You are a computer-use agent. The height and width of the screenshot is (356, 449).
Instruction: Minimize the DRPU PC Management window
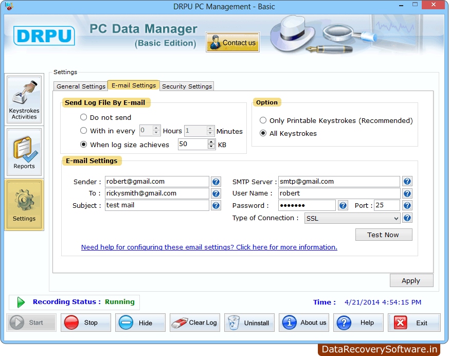401,5
